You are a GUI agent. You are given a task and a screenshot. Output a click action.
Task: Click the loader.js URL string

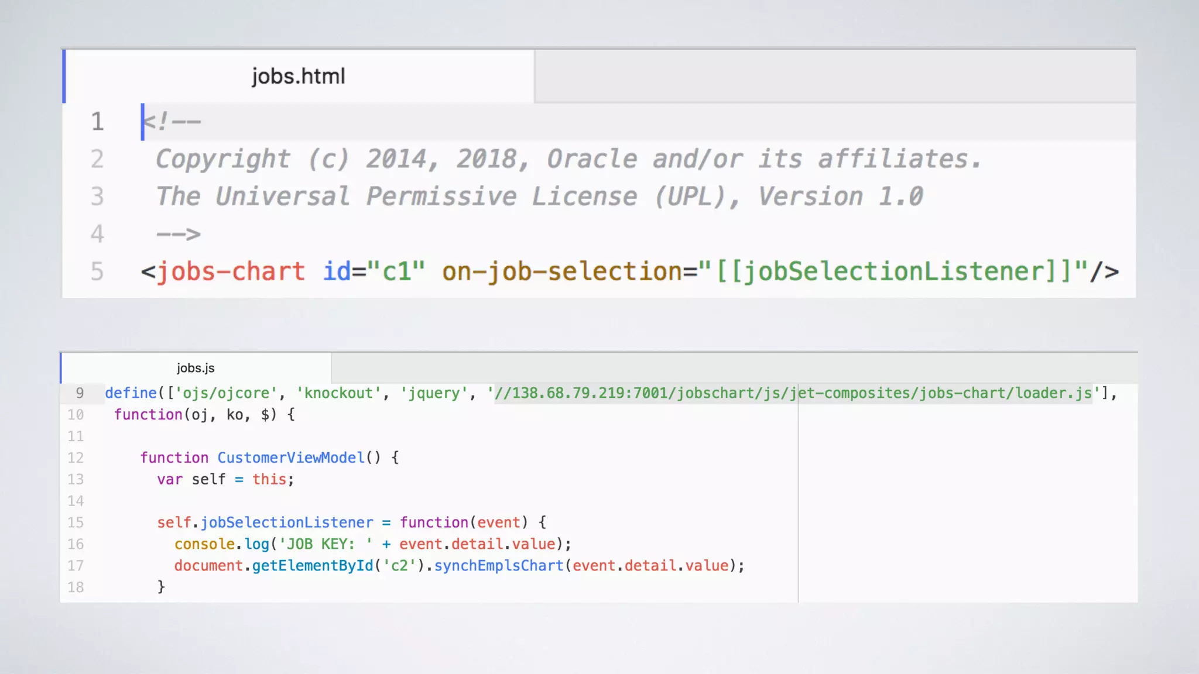793,393
